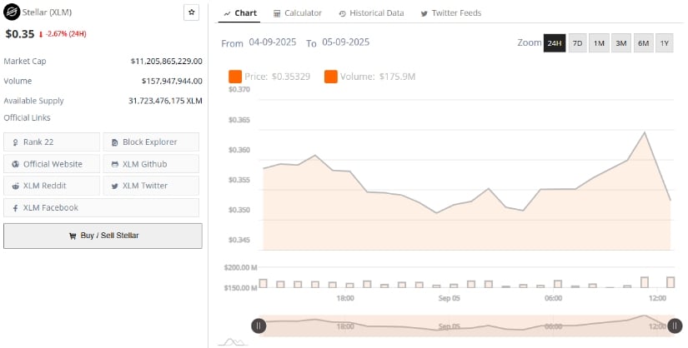Image resolution: width=688 pixels, height=348 pixels.
Task: Select the 6M zoom range
Action: (x=643, y=43)
